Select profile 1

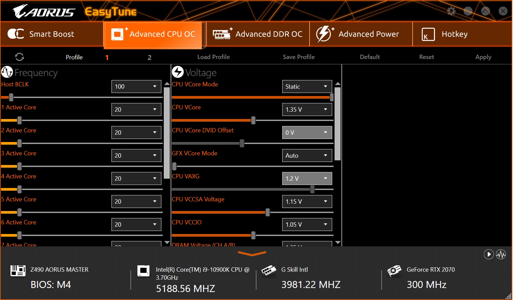click(x=107, y=57)
